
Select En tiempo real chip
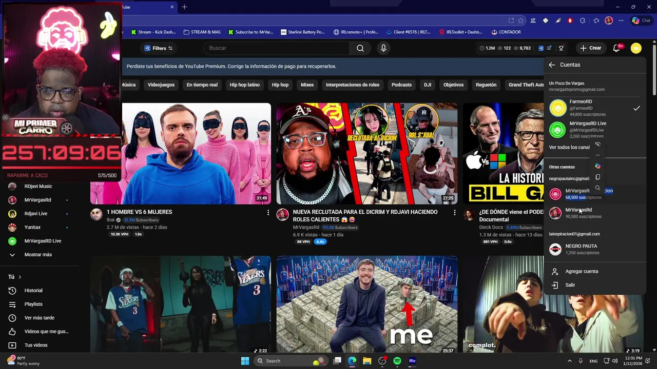202,85
